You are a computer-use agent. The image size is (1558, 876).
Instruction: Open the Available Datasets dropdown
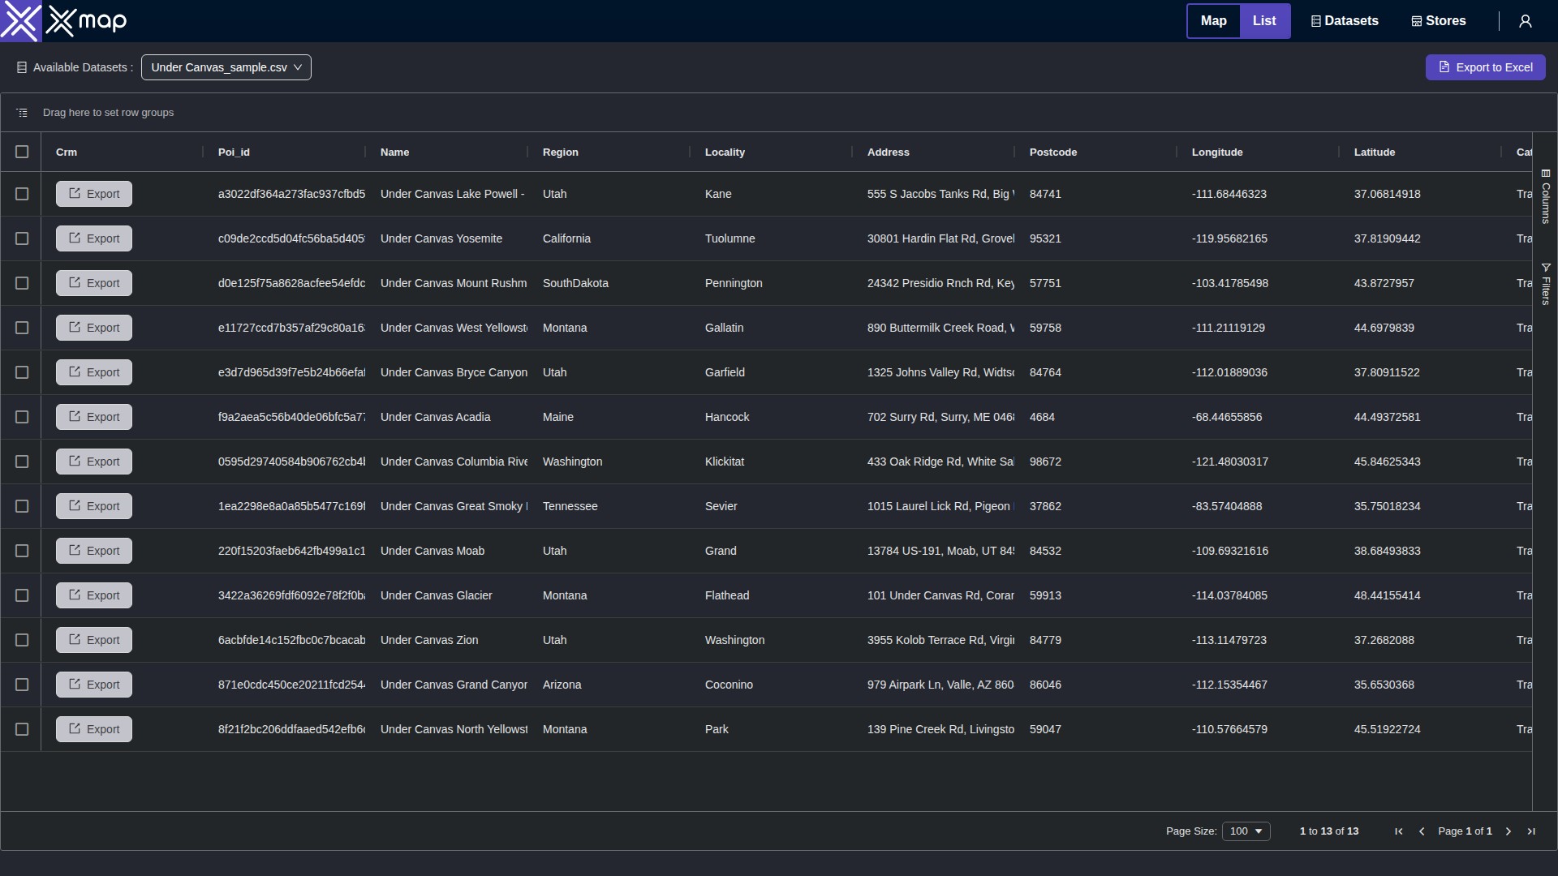point(226,67)
